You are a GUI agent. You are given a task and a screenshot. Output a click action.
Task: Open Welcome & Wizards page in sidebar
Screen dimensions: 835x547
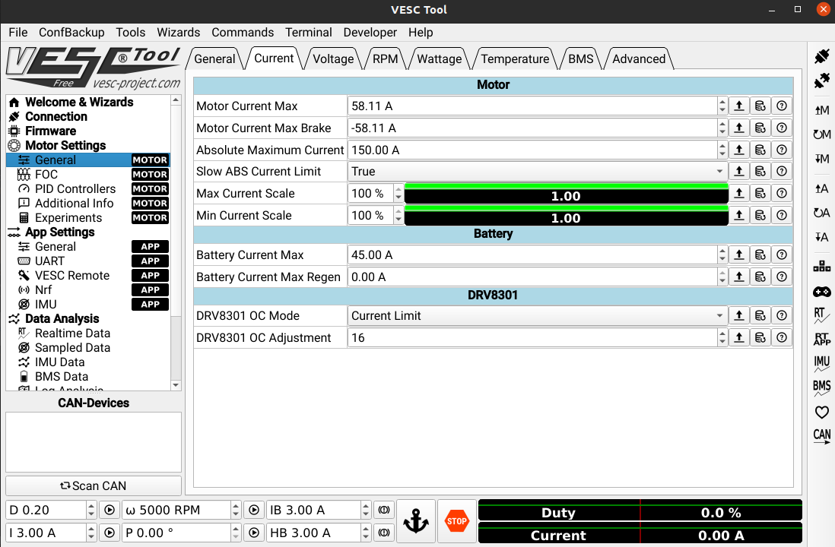point(79,102)
